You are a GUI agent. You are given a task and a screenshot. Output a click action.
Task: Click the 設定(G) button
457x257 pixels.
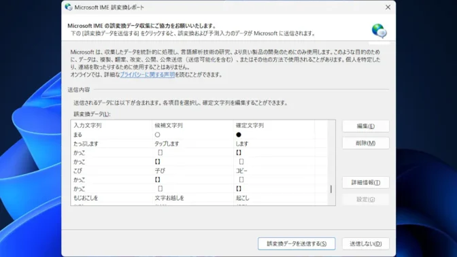365,199
